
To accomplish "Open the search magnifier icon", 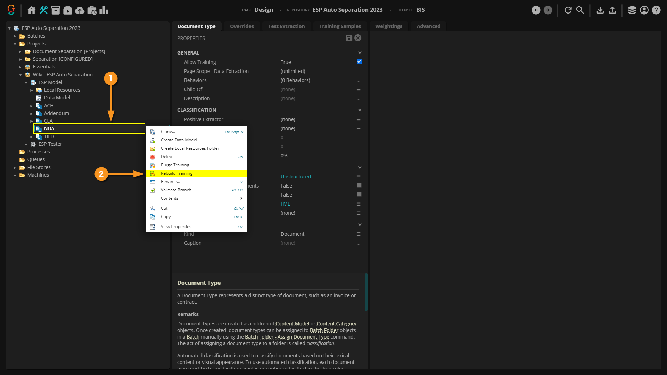I will (580, 10).
